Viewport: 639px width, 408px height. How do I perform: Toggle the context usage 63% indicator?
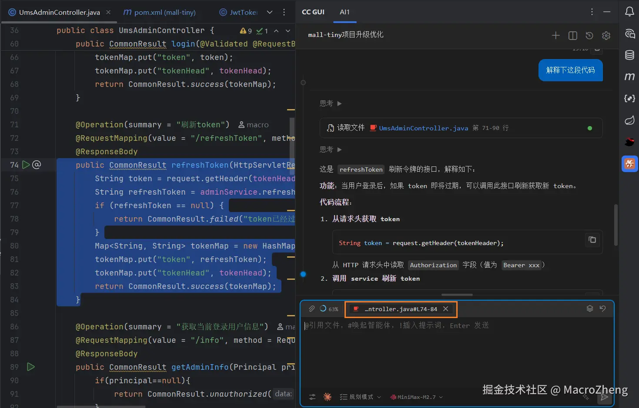(x=329, y=309)
